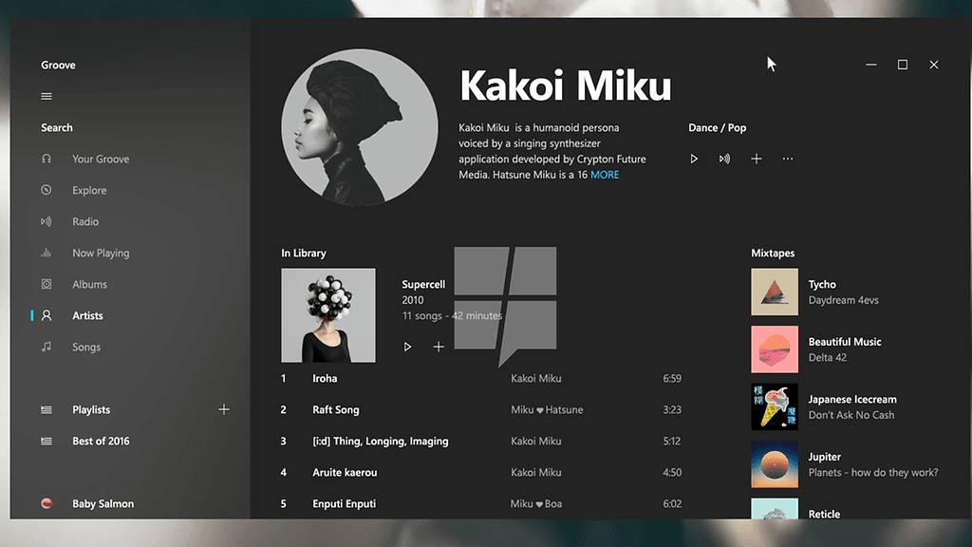Screen dimensions: 972x547
Task: Toggle the hamburger menu in sidebar
Action: [47, 96]
